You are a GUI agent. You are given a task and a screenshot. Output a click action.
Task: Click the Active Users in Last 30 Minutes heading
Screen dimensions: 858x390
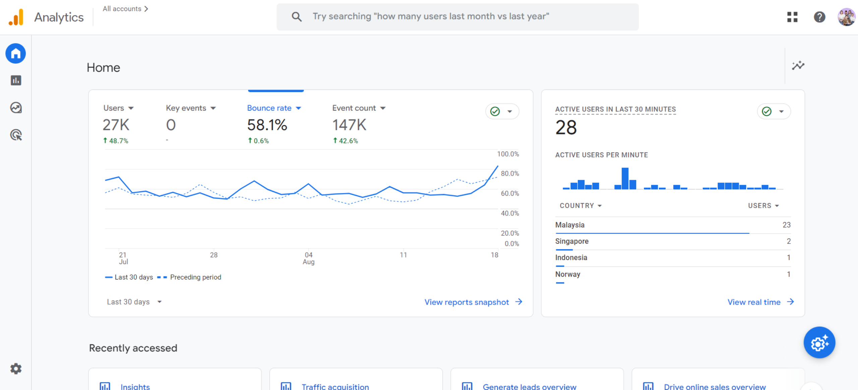coord(615,109)
